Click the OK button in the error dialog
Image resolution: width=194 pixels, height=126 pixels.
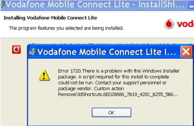[111, 112]
